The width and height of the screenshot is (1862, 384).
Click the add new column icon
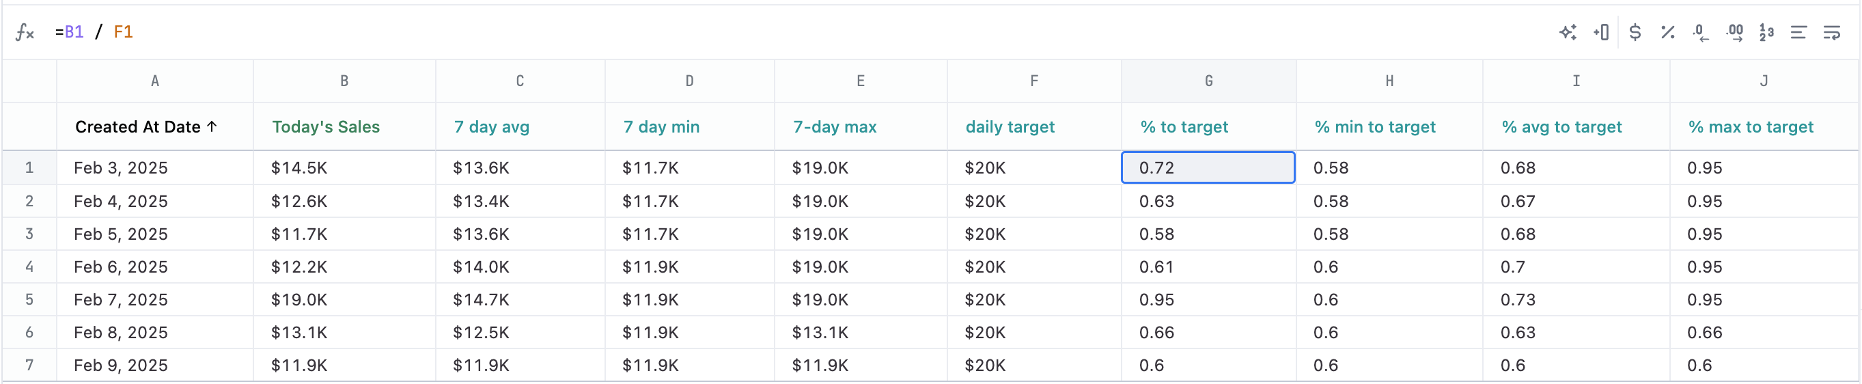pyautogui.click(x=1601, y=33)
